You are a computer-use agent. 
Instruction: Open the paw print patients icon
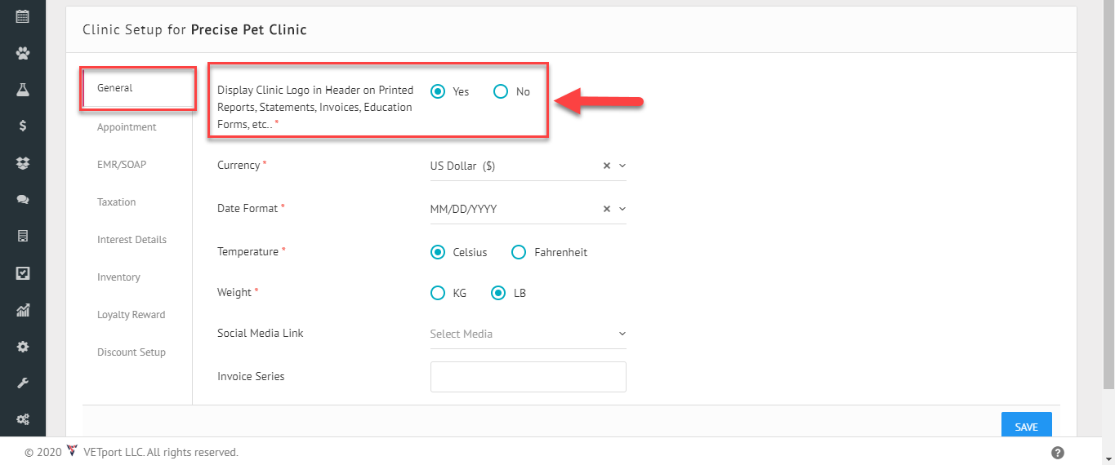point(23,53)
